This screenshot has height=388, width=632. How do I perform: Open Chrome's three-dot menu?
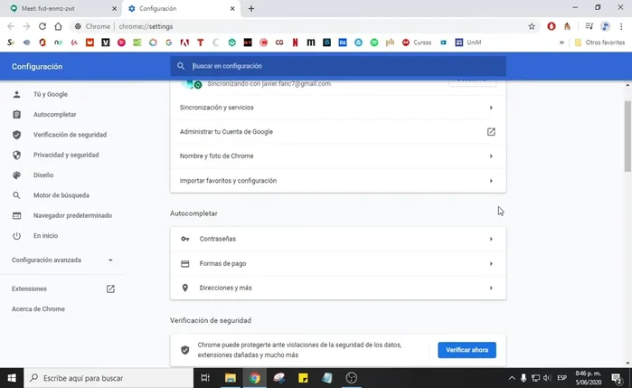coord(621,26)
